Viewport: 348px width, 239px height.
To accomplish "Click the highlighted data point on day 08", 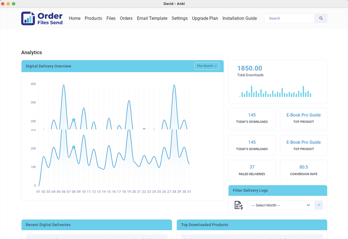I will point(73,147).
